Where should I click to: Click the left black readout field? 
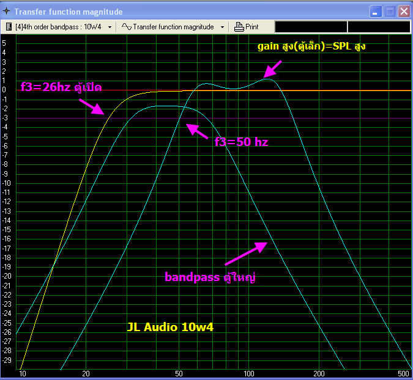click(x=311, y=27)
